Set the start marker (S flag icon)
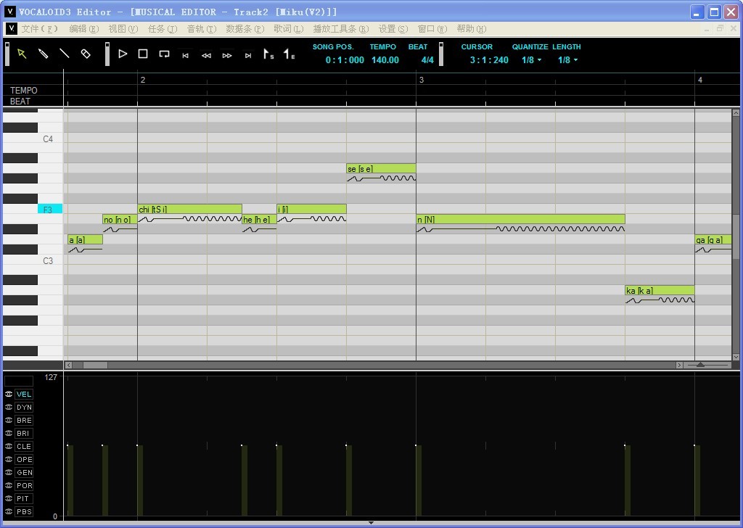 point(268,54)
